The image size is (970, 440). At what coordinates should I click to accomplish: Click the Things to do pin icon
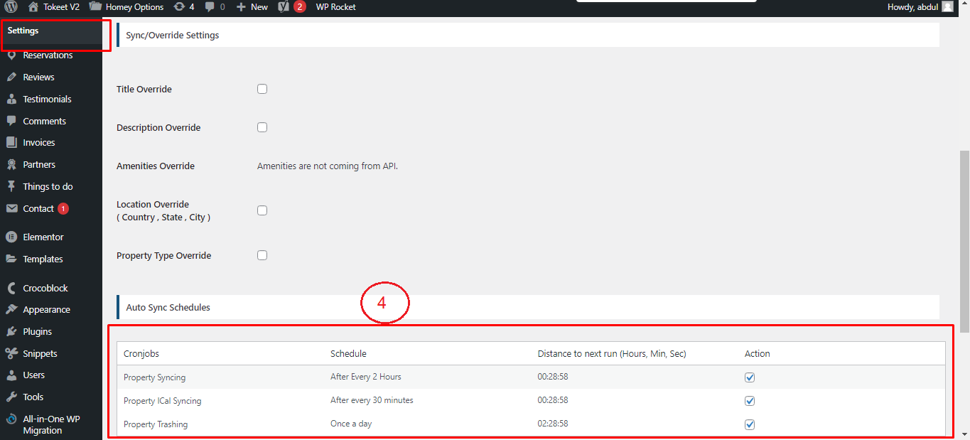(11, 186)
